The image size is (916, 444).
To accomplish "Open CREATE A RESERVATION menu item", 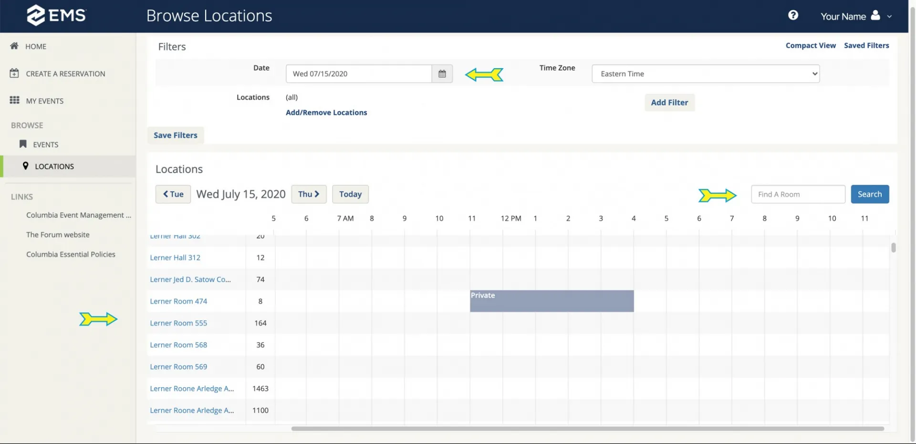I will click(65, 73).
